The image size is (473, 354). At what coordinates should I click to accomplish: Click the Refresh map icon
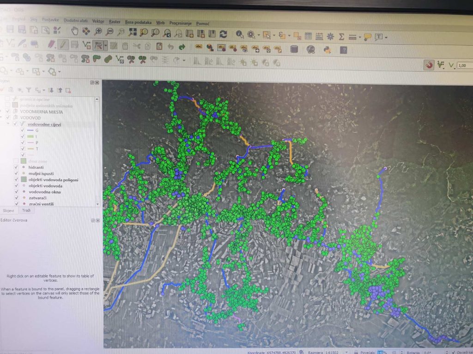click(x=223, y=34)
